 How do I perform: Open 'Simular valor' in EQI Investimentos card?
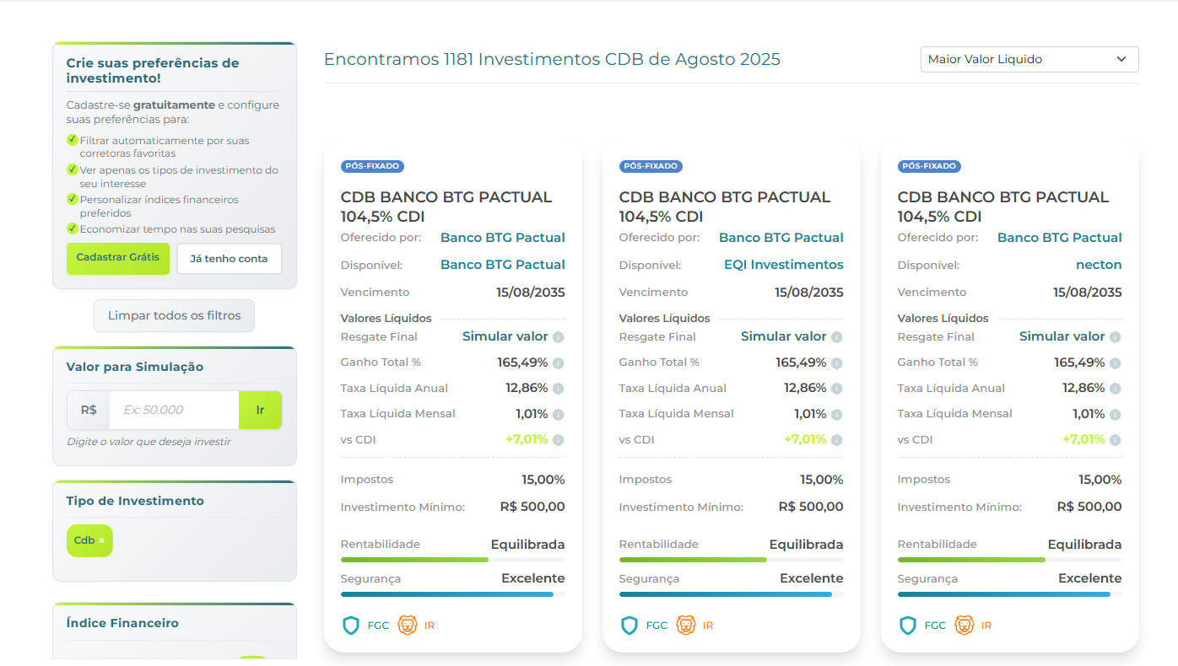point(784,336)
